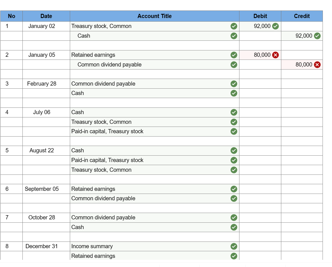Click checkmark beside December 31 Retained earnings row
This screenshot has width=332, height=267.
pyautogui.click(x=234, y=256)
